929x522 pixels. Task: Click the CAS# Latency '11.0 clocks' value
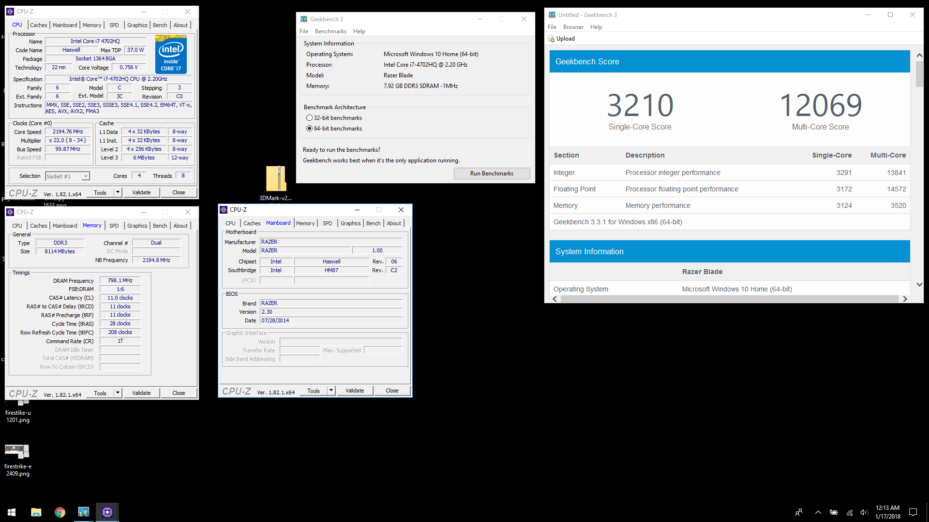click(x=120, y=298)
